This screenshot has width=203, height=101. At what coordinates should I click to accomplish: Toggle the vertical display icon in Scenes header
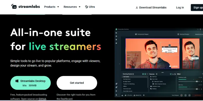point(145,74)
